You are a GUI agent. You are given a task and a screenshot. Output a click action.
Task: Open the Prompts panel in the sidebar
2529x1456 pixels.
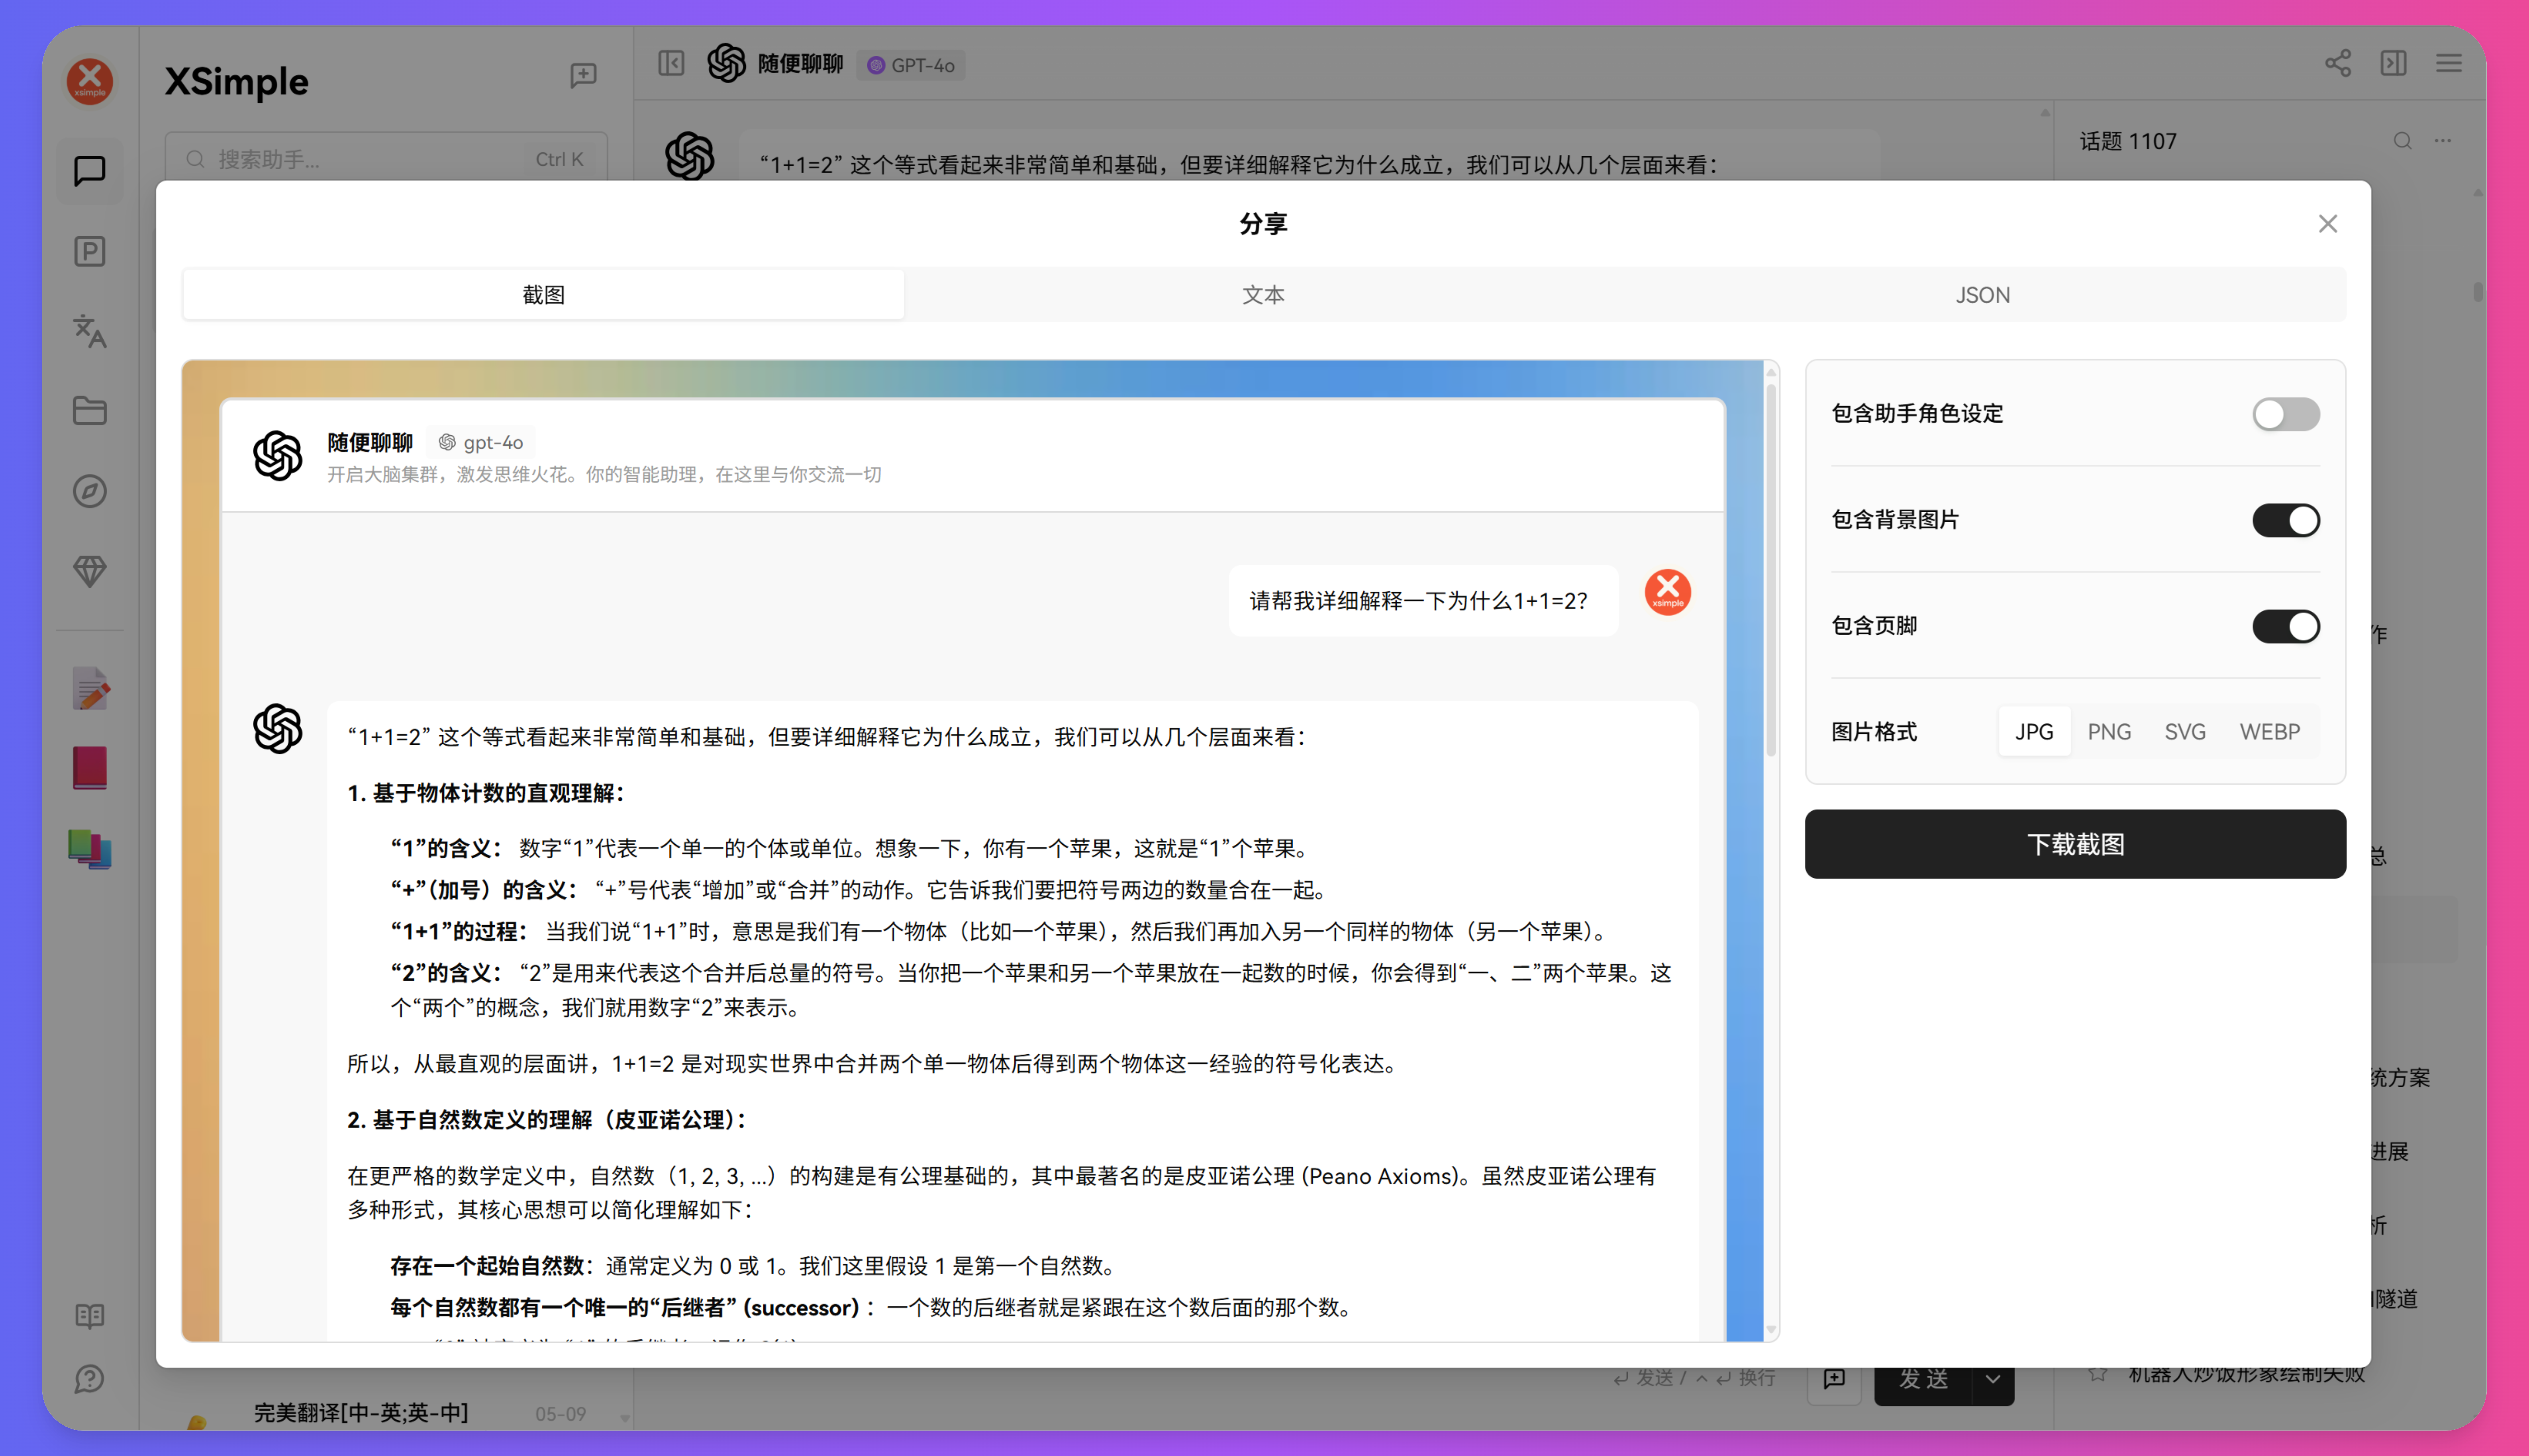point(90,251)
